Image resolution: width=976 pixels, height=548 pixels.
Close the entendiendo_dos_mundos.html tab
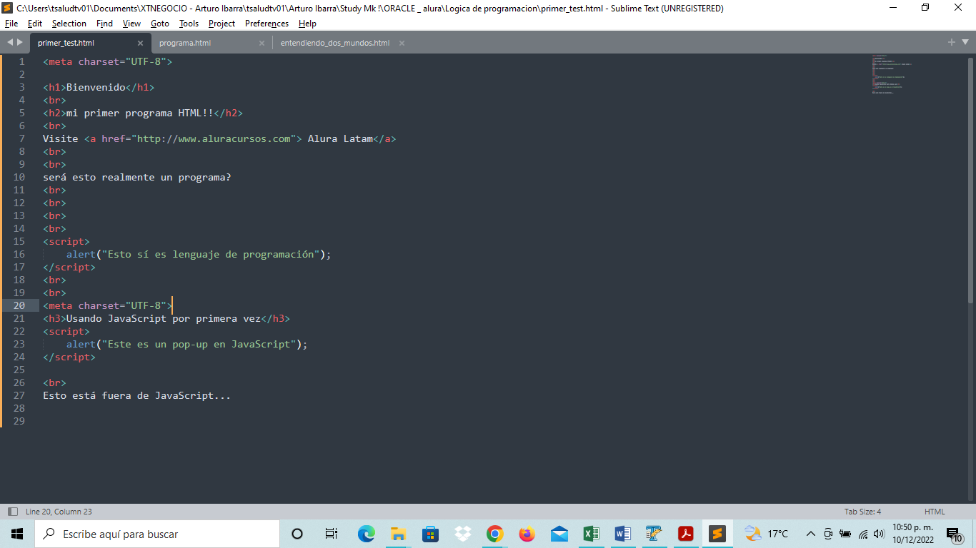(x=402, y=43)
